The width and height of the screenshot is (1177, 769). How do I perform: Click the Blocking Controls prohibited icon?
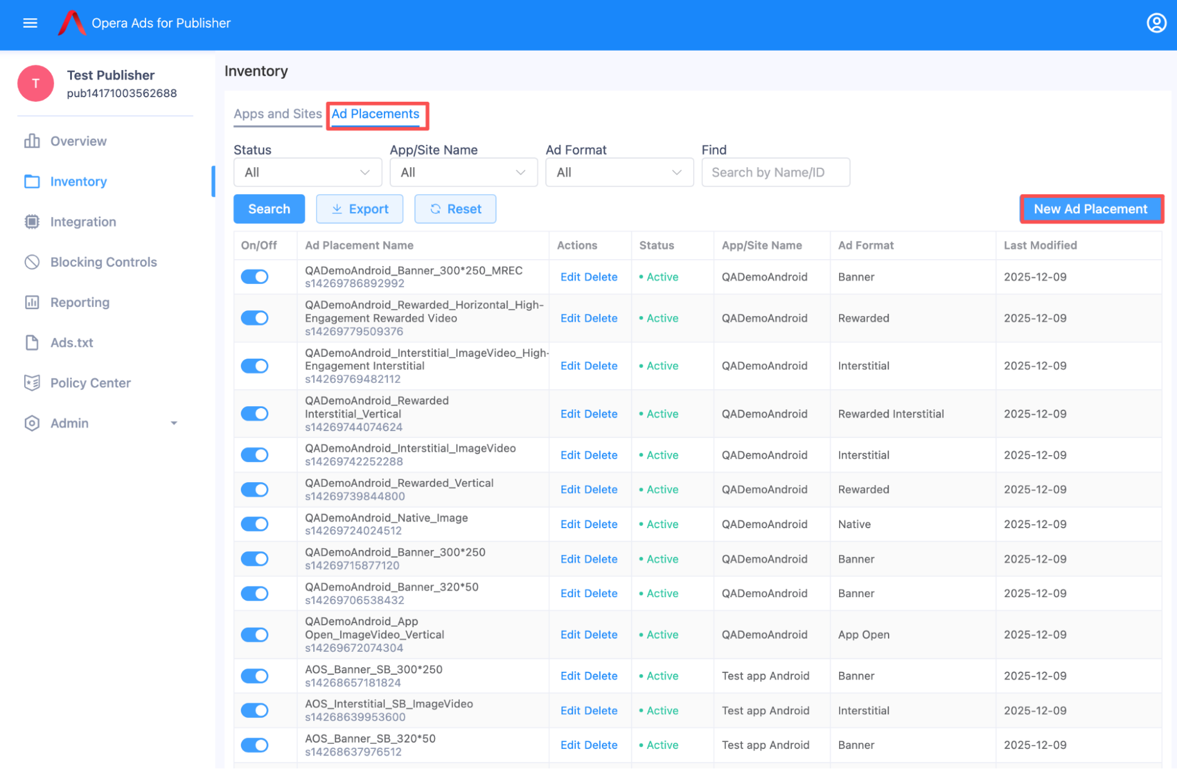click(x=32, y=262)
